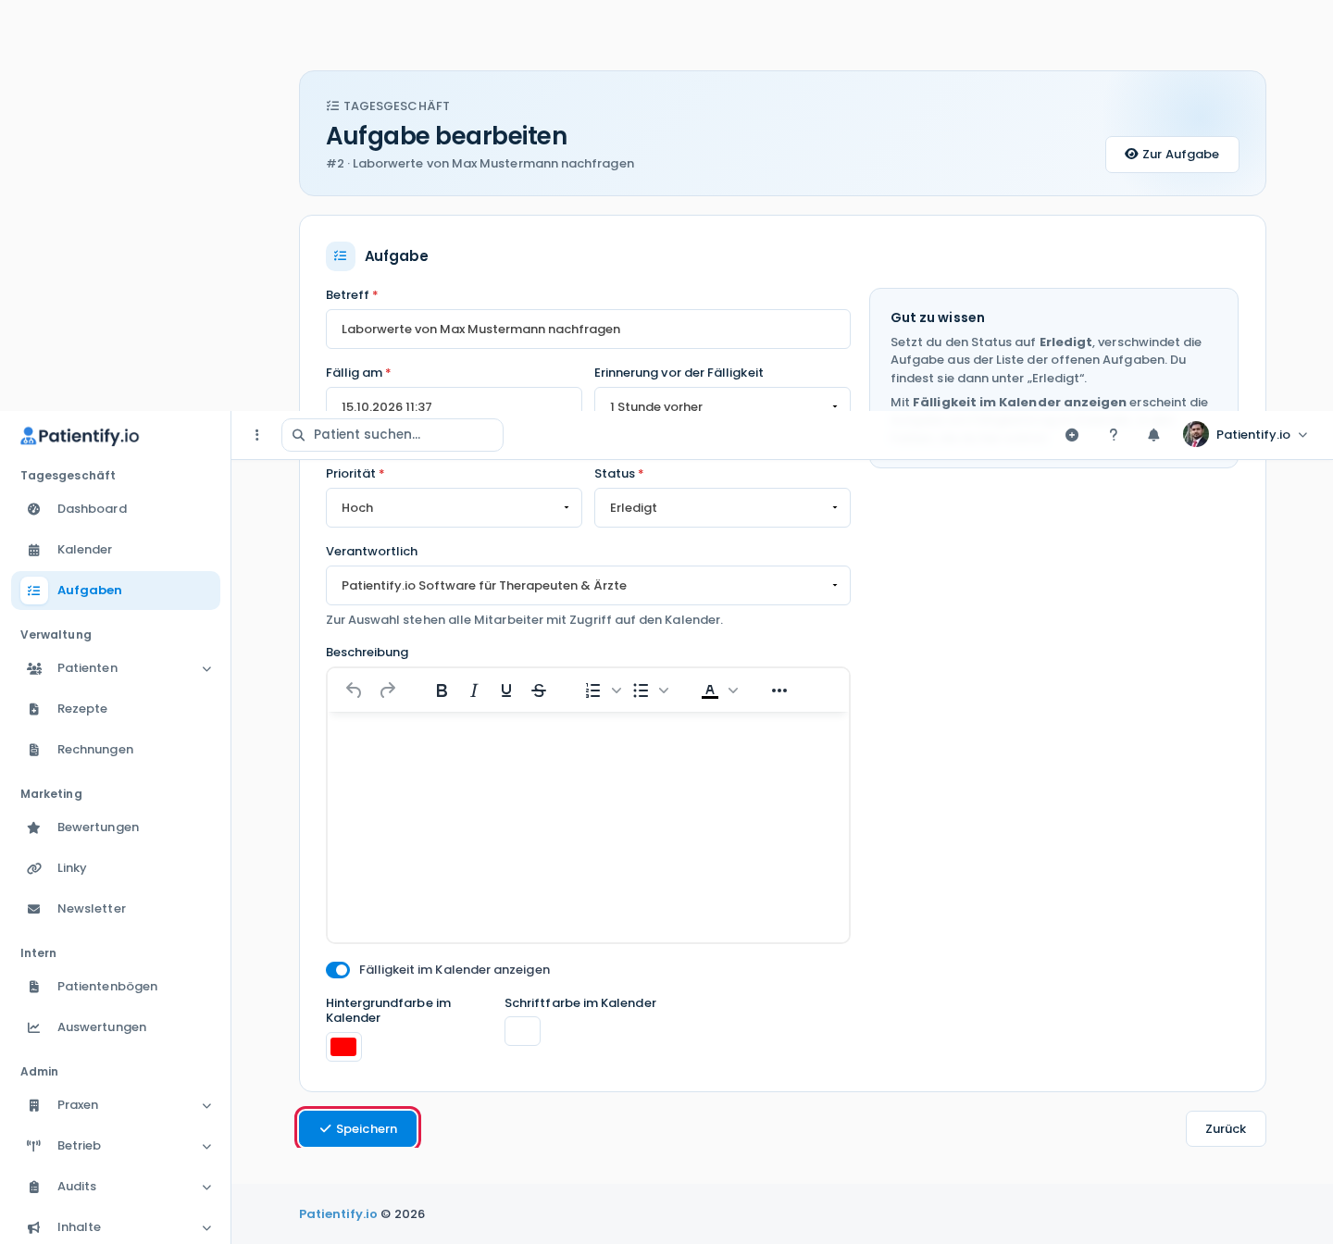Expand text color options arrow
This screenshot has height=1244, width=1333.
click(733, 690)
